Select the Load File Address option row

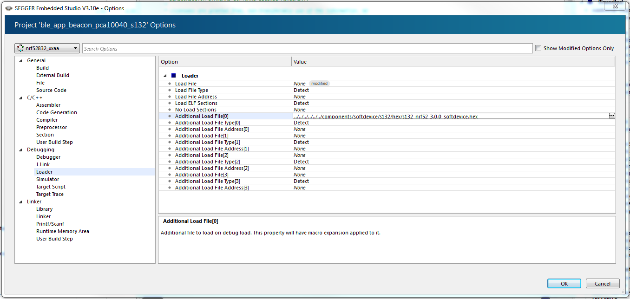[387, 97]
